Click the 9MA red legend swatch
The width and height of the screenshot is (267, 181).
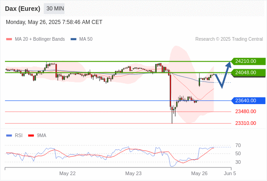[x=31, y=136]
